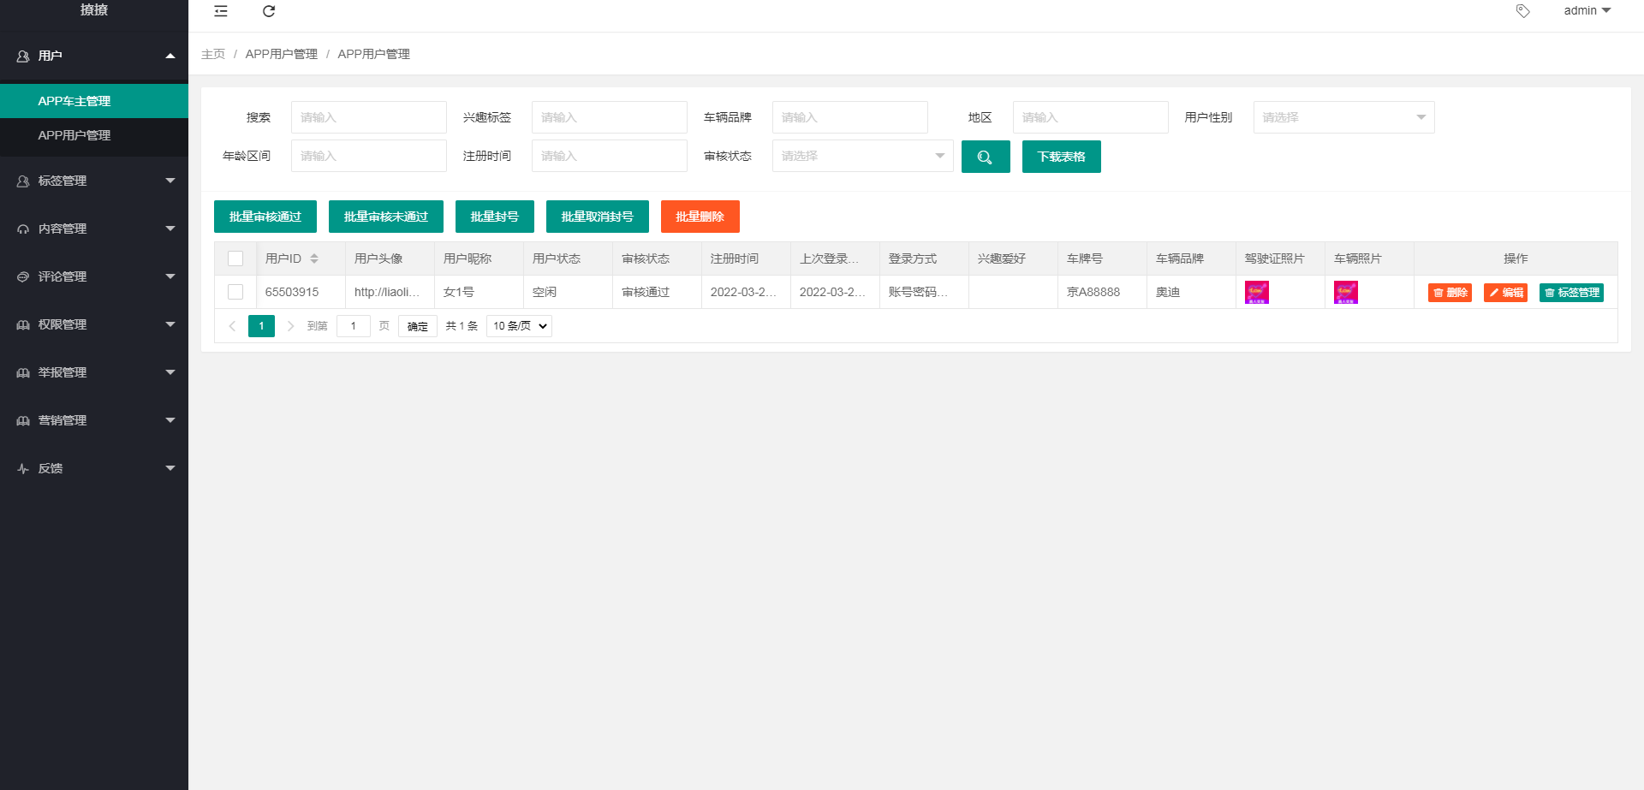Click the orange edit button in row
Viewport: 1644px width, 790px height.
click(1504, 293)
